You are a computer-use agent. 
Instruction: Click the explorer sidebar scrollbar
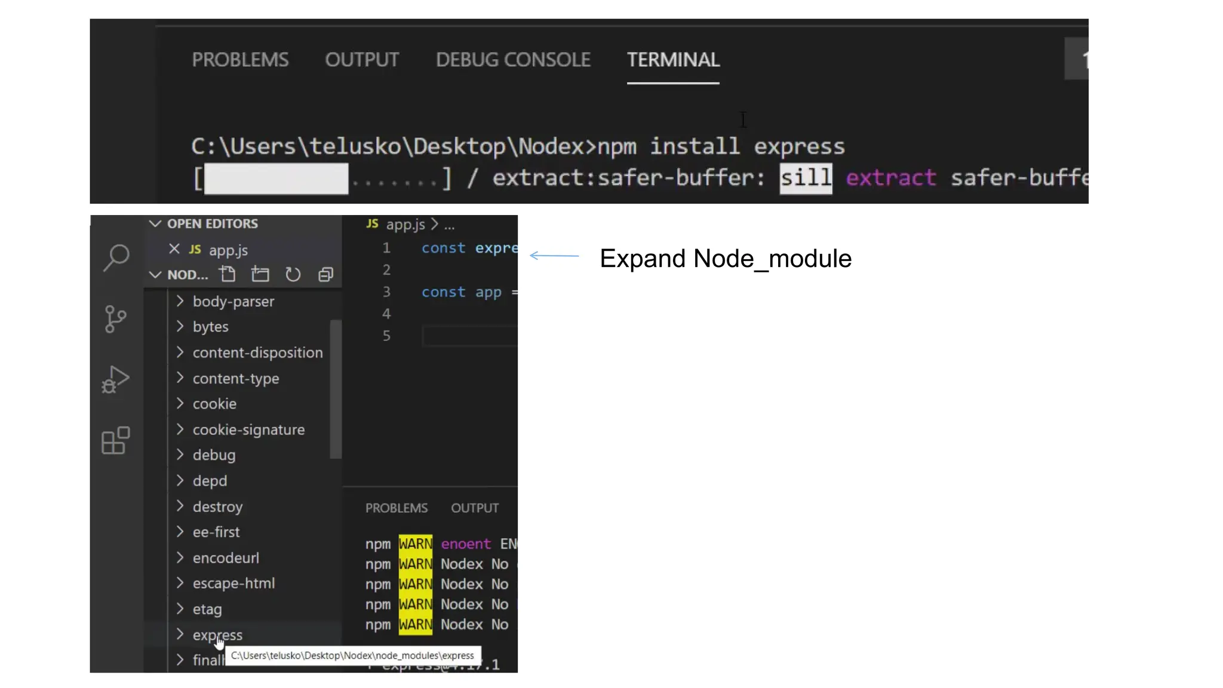[x=336, y=389]
